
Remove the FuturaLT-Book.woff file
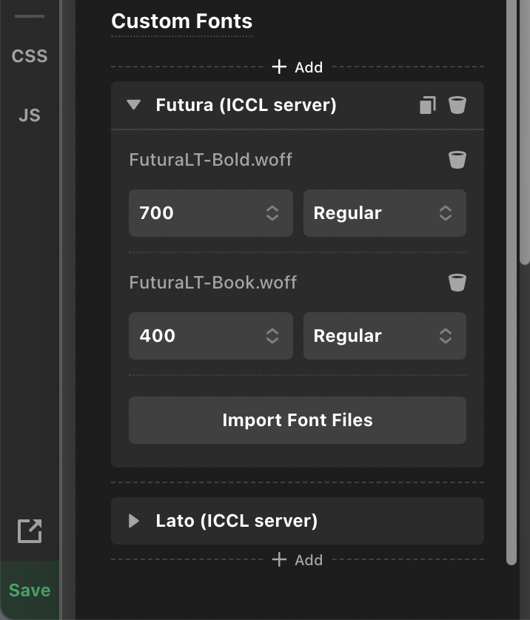(x=457, y=283)
